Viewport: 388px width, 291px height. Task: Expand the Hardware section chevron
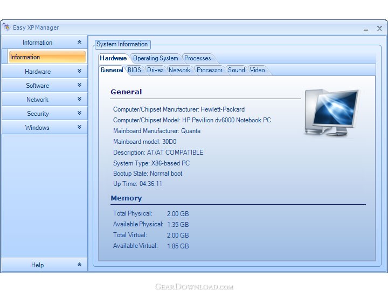[x=79, y=71]
